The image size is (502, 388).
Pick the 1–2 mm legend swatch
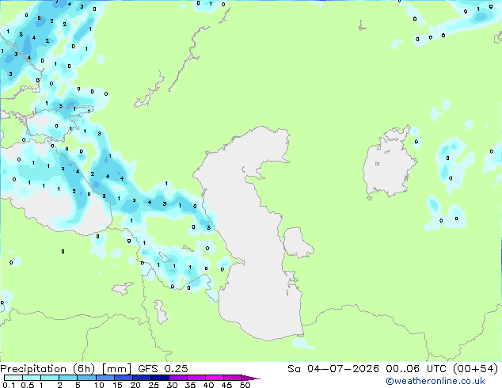[x=50, y=378]
